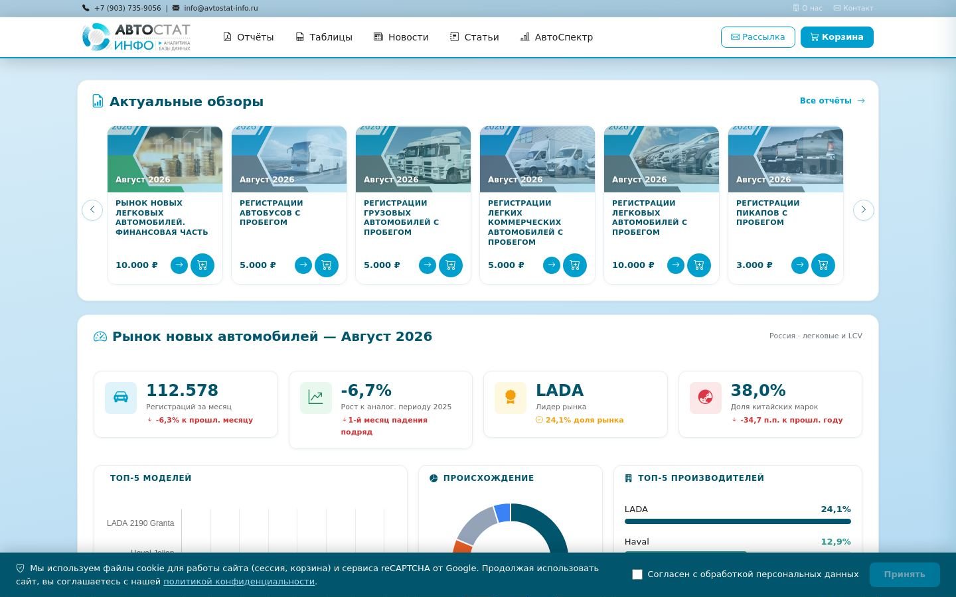Click the market leader award icon
Screen dimensions: 956x597
511,398
